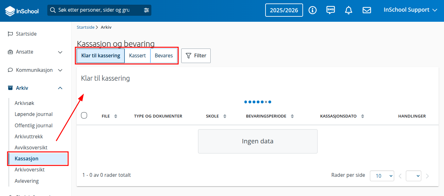Expand the Kommunikasjon menu chevron
Image resolution: width=444 pixels, height=196 pixels.
[x=60, y=70]
